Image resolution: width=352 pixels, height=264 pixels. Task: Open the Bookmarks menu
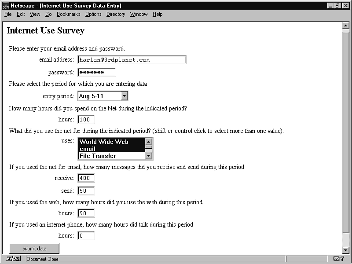click(x=68, y=14)
